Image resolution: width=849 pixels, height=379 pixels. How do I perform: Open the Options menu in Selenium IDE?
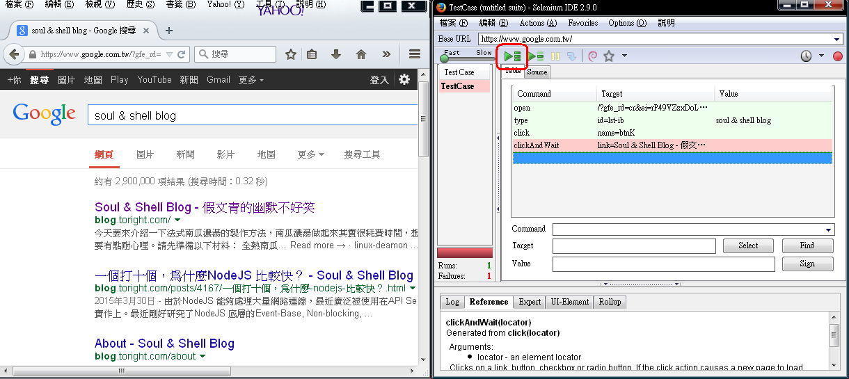point(627,23)
